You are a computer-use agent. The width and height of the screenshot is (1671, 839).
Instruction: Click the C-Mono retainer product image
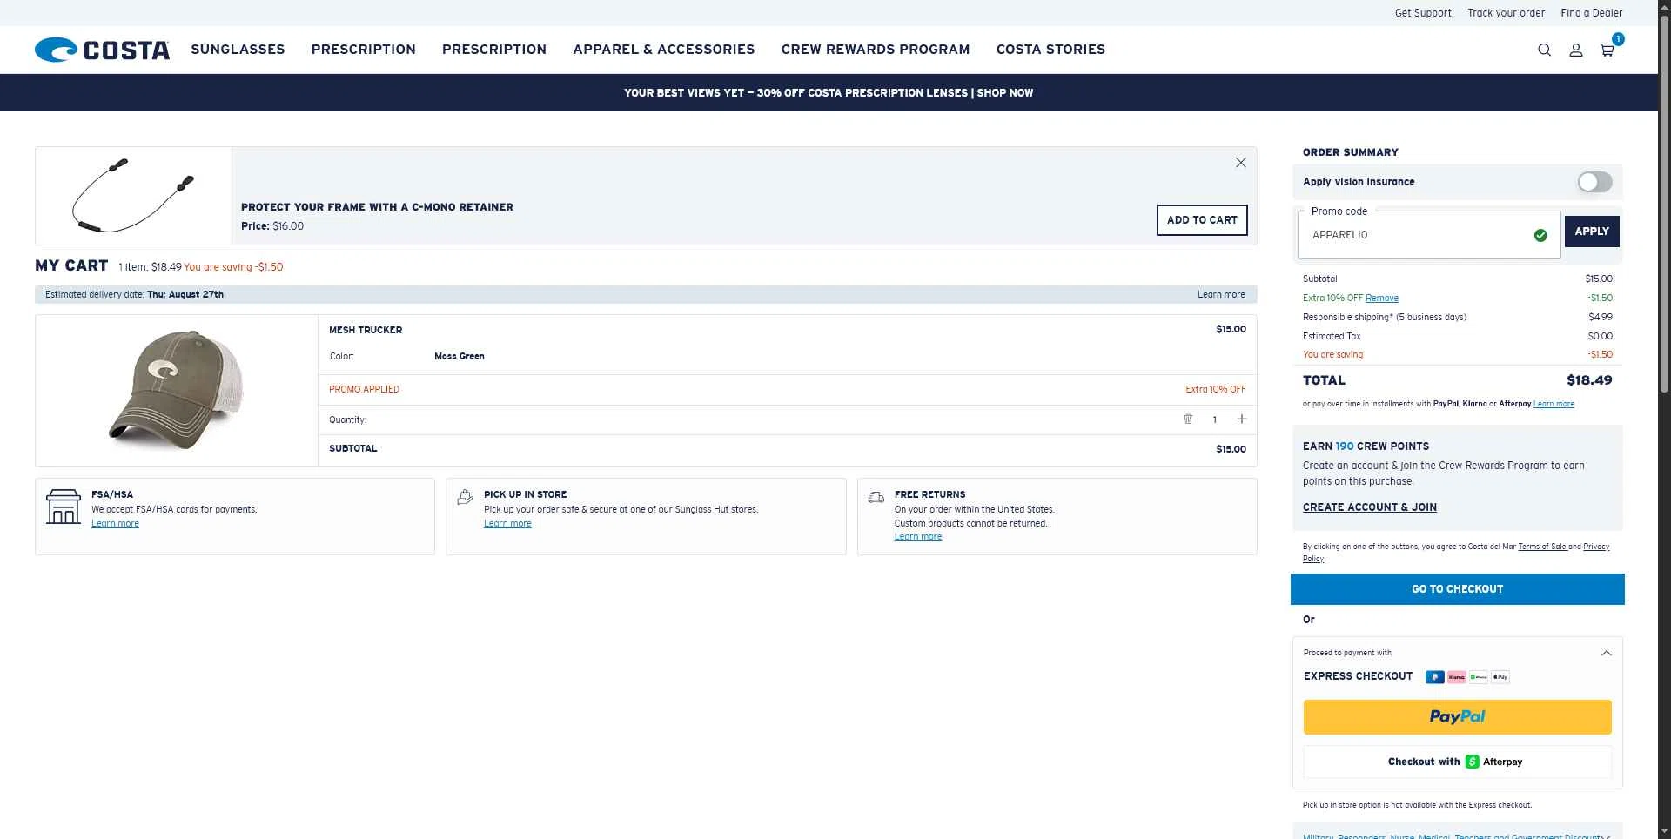(x=133, y=196)
